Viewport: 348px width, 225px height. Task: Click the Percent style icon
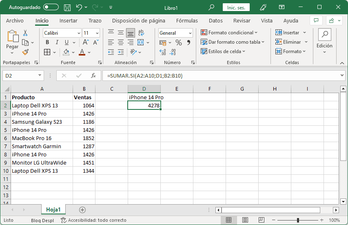[x=179, y=42]
